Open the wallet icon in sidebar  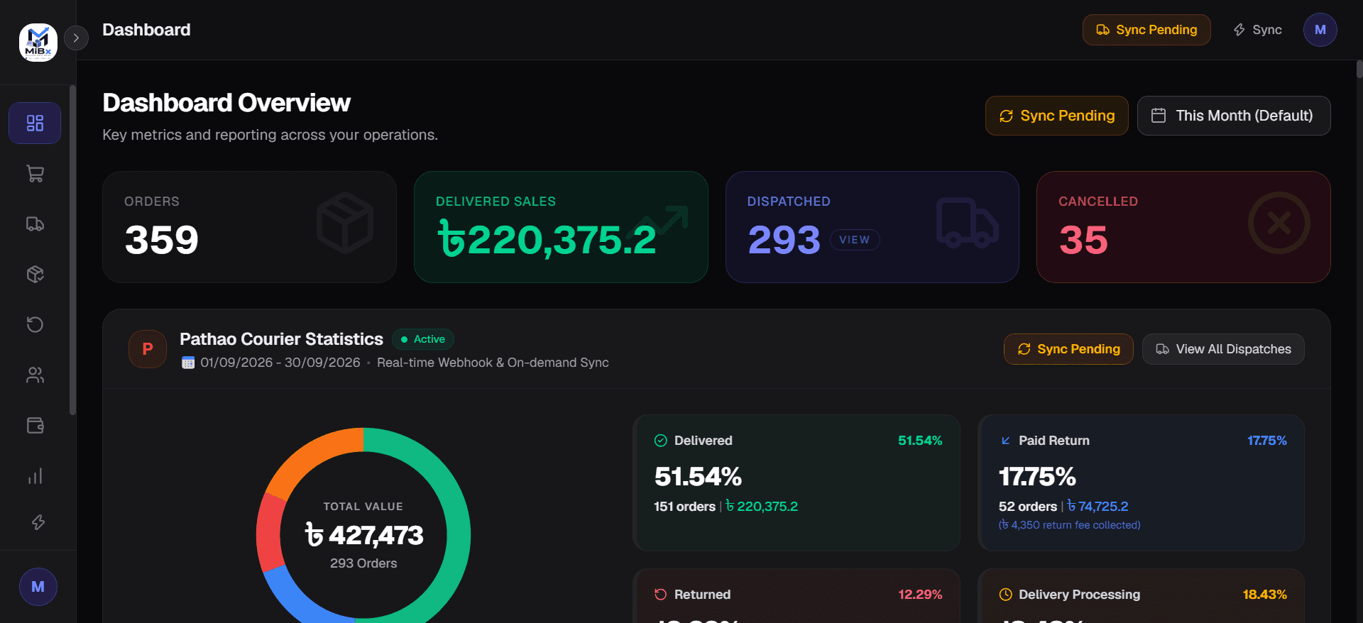coord(35,426)
